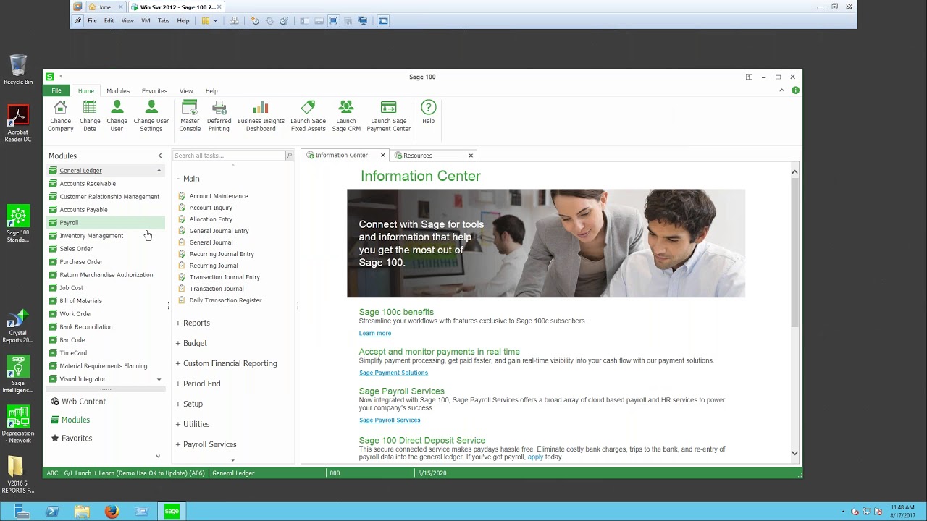Open V2016 SI Reports folder icon
Viewport: 927px width, 521px height.
click(16, 475)
